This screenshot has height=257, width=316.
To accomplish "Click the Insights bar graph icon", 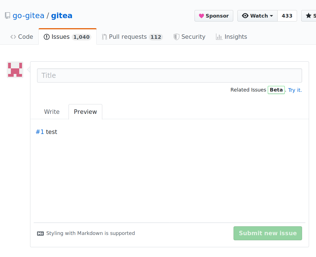I will point(219,37).
